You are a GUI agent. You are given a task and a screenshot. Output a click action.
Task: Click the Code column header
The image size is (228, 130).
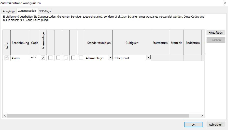coord(34,43)
